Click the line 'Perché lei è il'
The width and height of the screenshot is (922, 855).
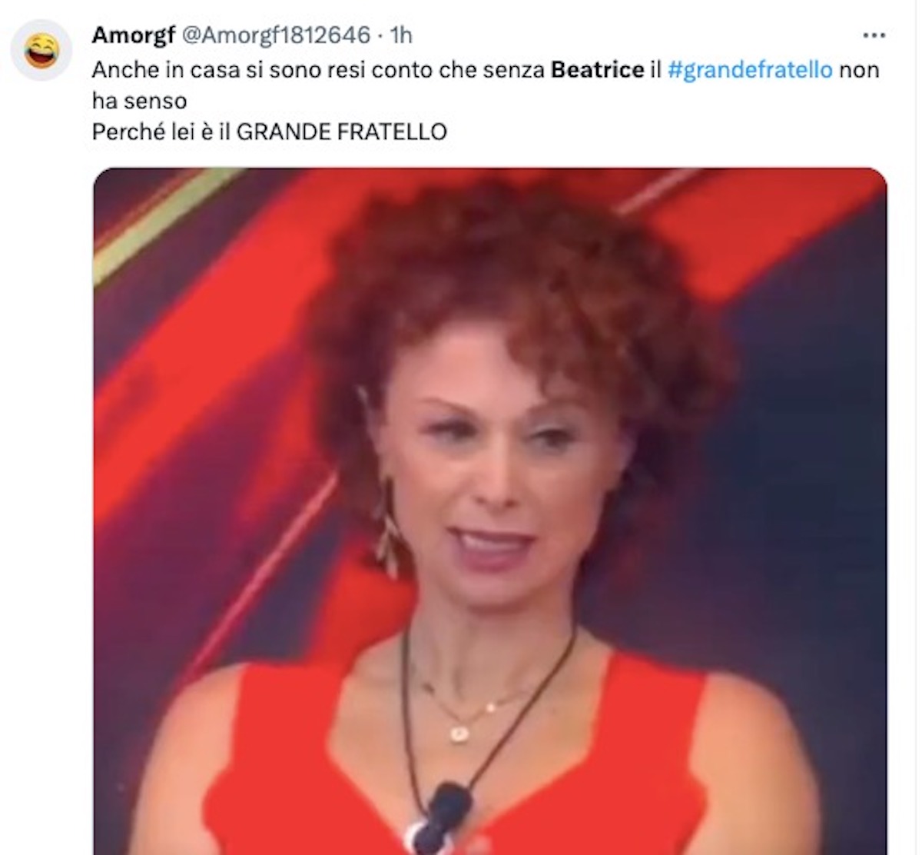[161, 132]
